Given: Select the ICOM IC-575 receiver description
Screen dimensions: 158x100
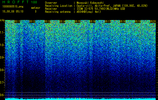Looking at the screenshot, I should 101,9.
